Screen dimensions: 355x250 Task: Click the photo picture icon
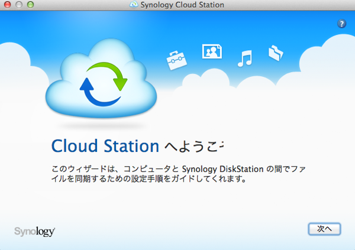(212, 51)
